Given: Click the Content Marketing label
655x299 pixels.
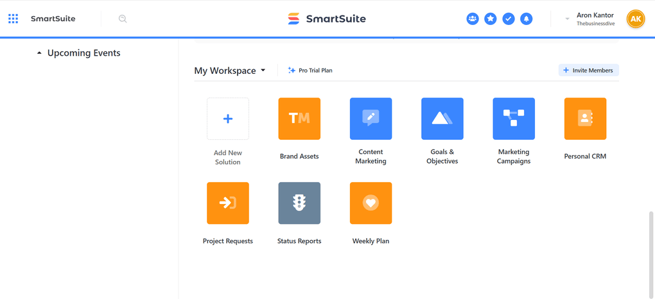Looking at the screenshot, I should click(x=371, y=157).
